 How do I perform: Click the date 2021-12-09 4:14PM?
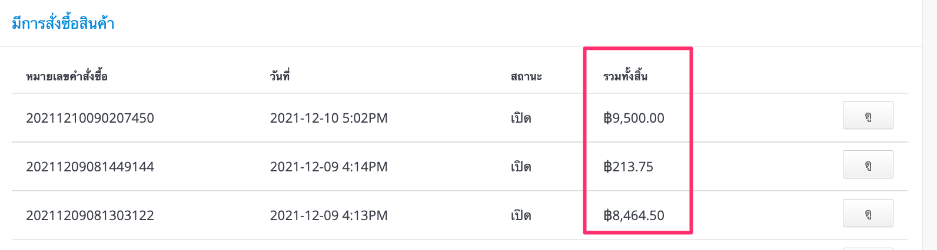[x=328, y=167]
